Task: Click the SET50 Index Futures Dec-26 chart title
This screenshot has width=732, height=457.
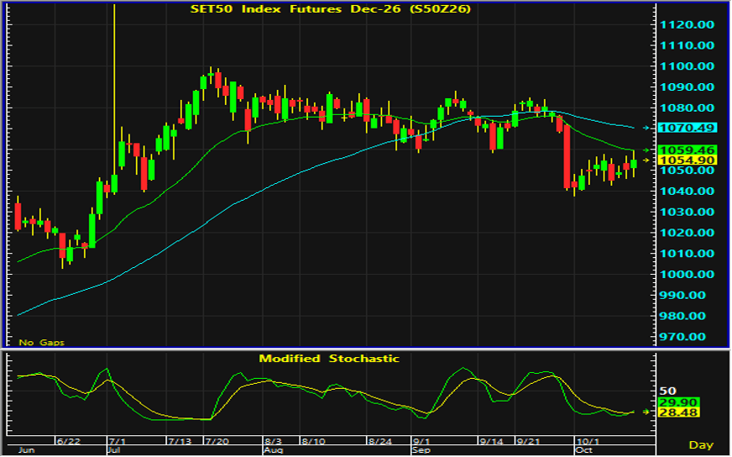Action: 331,9
